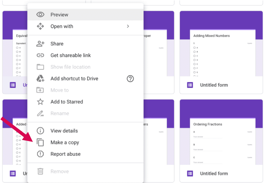This screenshot has width=267, height=183.
Task: Expand the Open with submenu arrow
Action: 128,27
